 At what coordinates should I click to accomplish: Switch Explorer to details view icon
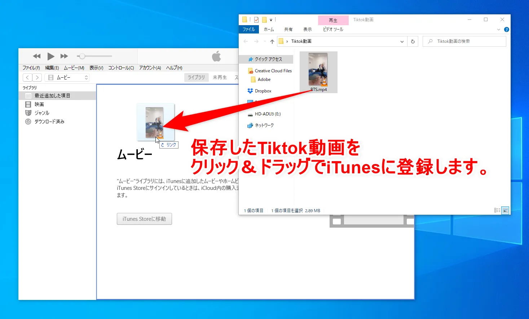pyautogui.click(x=497, y=210)
